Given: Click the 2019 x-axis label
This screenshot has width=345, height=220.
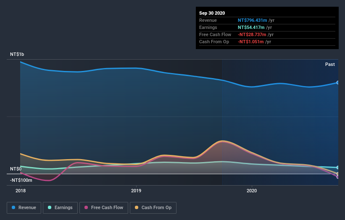Looking at the screenshot, I should coord(136,191).
